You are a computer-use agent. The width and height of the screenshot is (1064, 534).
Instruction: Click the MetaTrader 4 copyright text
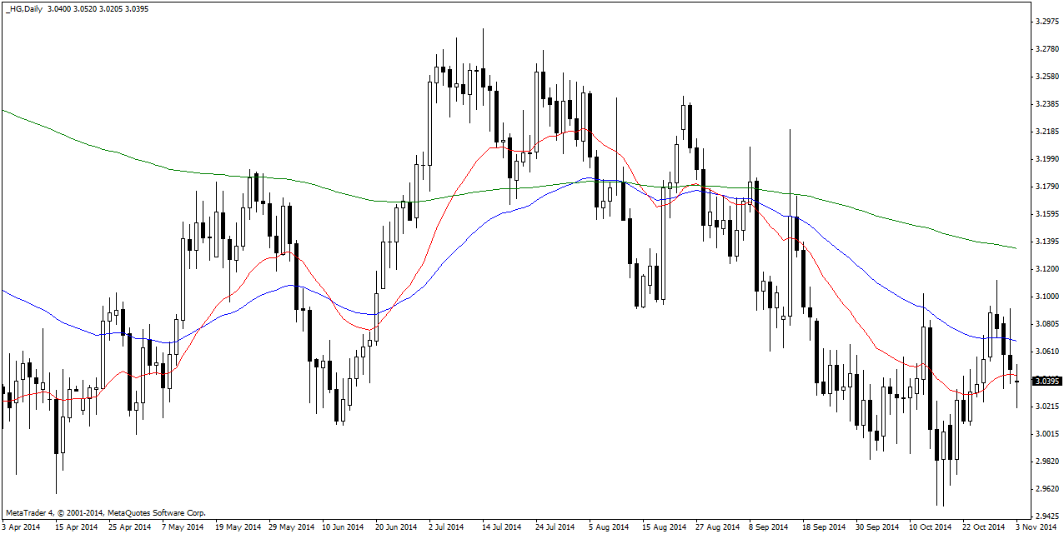point(105,513)
